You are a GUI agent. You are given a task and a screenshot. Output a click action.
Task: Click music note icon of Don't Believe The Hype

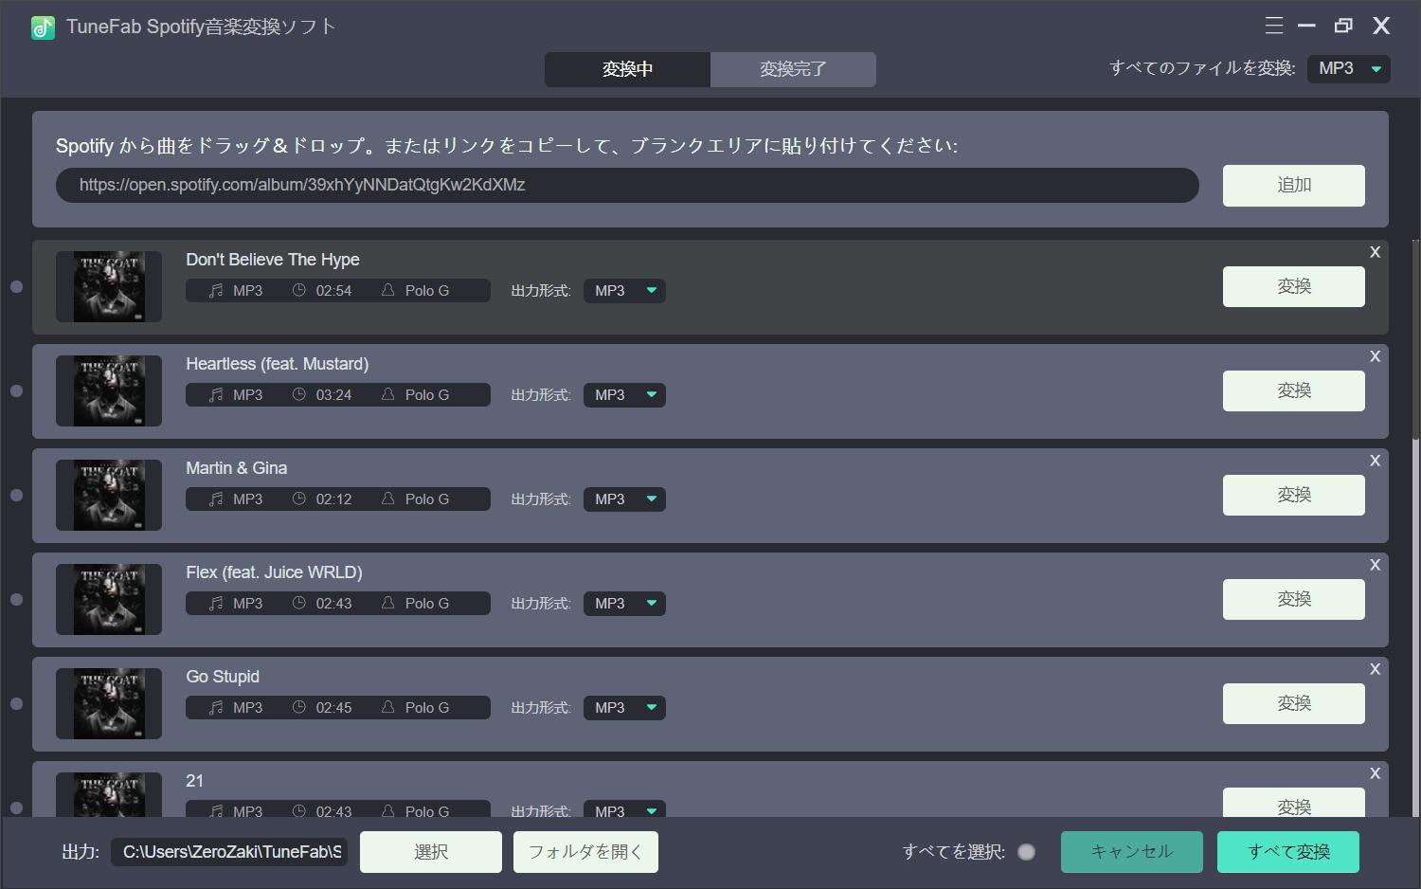(x=216, y=291)
